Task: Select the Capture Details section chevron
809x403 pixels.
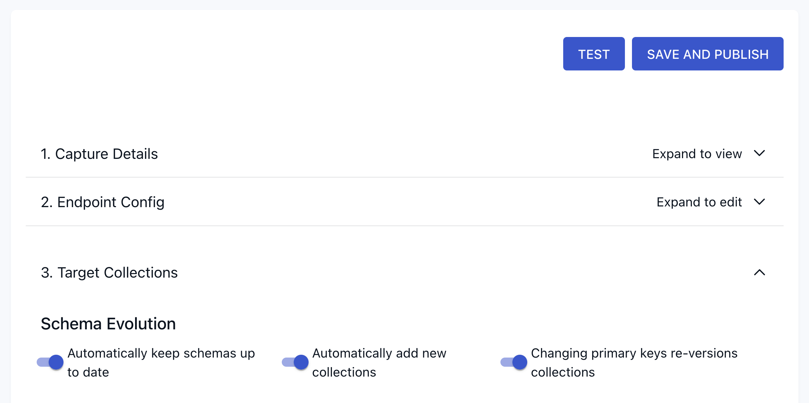Action: (760, 154)
